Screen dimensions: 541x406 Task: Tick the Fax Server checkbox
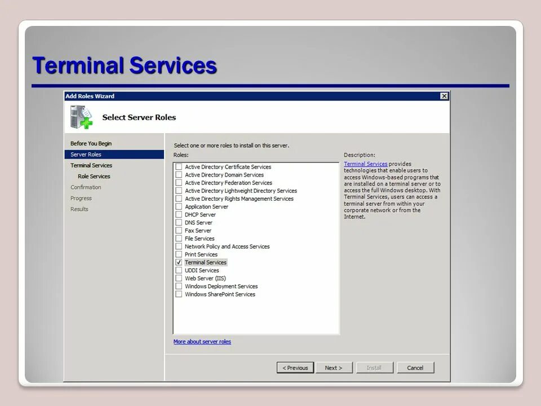[179, 230]
